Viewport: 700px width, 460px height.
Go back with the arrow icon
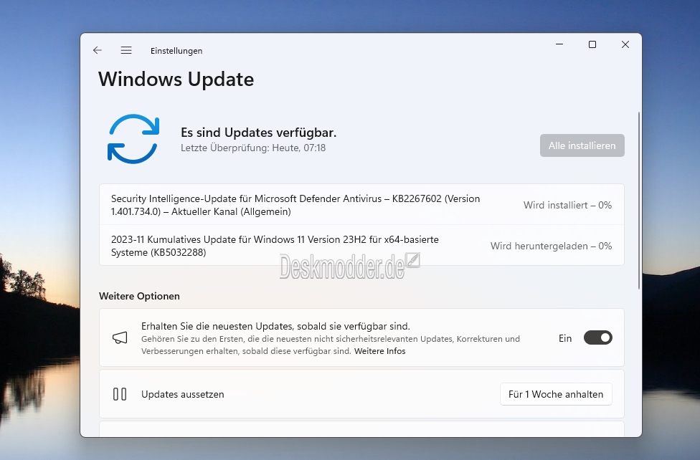coord(98,50)
